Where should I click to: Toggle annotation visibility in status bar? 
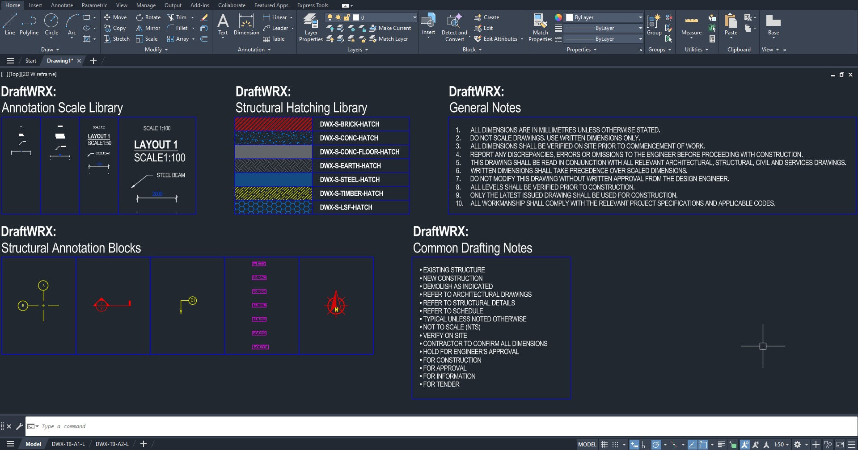pos(744,444)
